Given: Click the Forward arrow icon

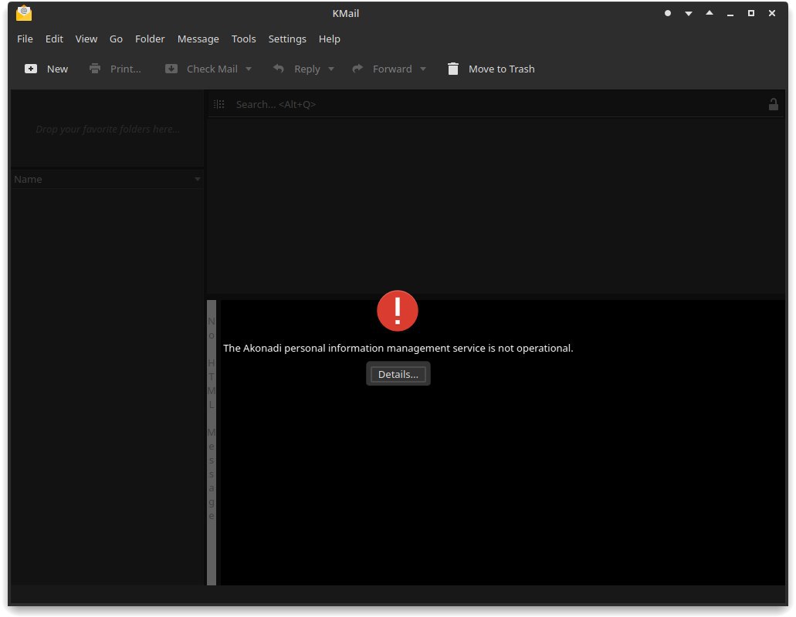Looking at the screenshot, I should (357, 68).
